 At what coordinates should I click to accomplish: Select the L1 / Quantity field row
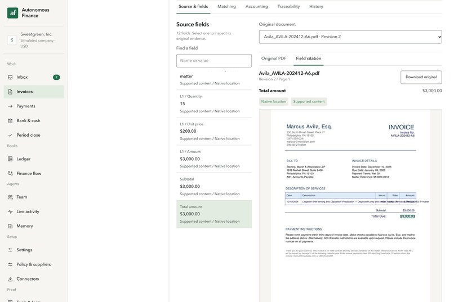(x=214, y=103)
